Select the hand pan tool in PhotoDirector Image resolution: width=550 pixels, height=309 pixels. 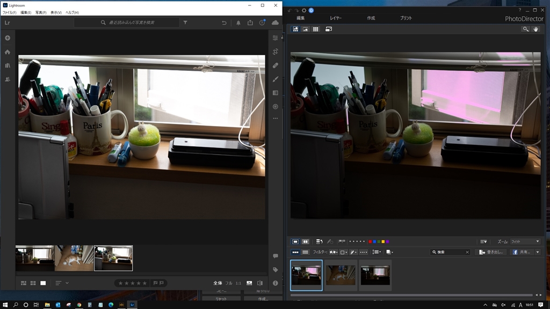click(x=535, y=29)
